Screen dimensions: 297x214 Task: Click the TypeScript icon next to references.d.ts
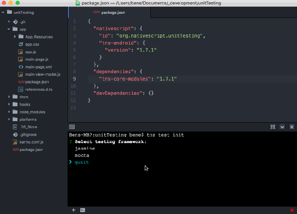21,89
